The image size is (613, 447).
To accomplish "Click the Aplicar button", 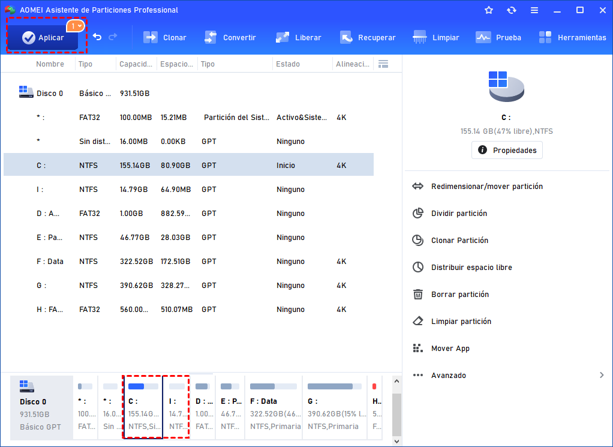I will coord(43,38).
